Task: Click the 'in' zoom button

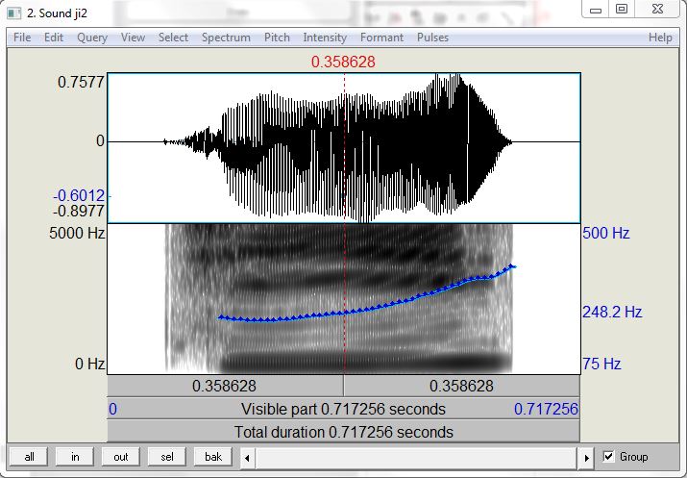Action: point(75,457)
